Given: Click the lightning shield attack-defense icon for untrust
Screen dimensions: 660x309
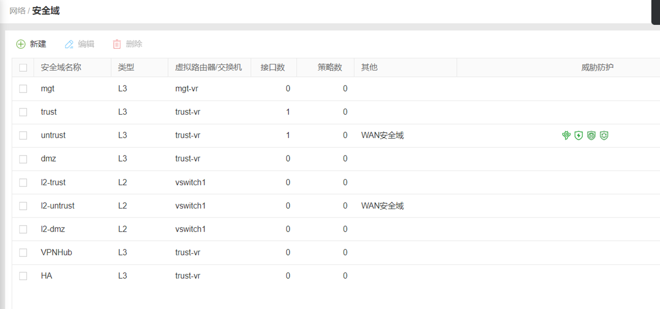Looking at the screenshot, I should (578, 135).
